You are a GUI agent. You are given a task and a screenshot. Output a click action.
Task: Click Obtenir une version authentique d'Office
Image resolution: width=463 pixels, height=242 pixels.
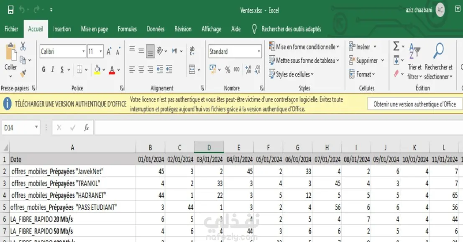pyautogui.click(x=414, y=104)
